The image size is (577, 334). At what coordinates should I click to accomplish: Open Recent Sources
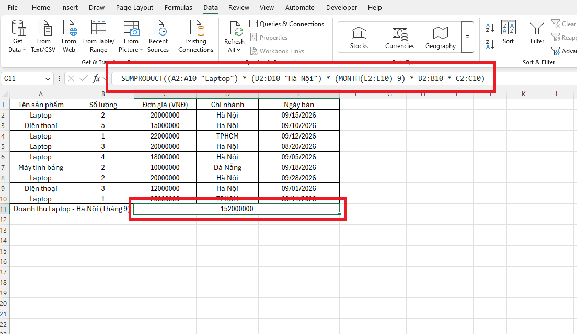pos(158,37)
